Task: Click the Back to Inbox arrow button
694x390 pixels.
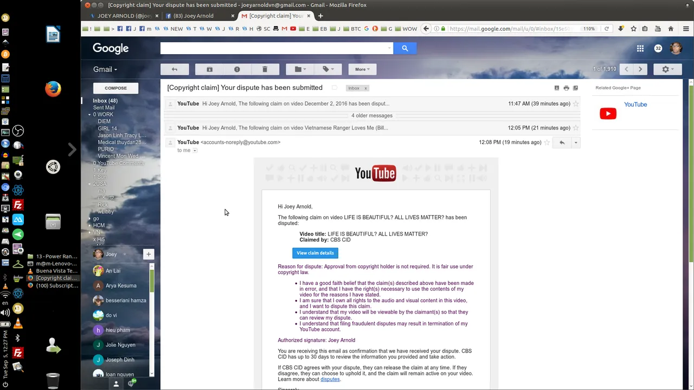Action: point(175,69)
